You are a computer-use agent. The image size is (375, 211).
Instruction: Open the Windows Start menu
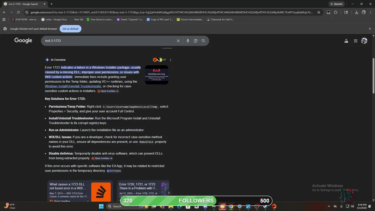[101, 206]
